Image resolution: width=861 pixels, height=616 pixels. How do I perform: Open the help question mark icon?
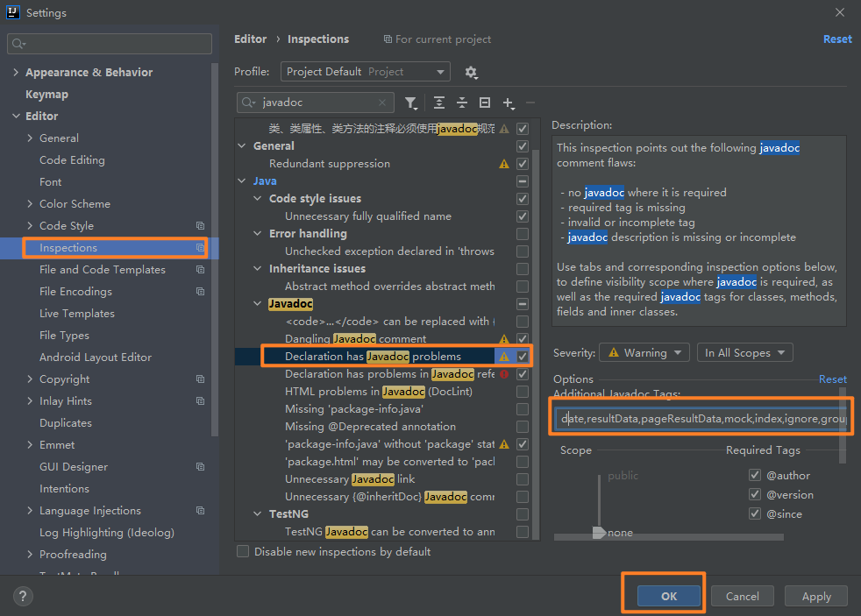click(23, 596)
